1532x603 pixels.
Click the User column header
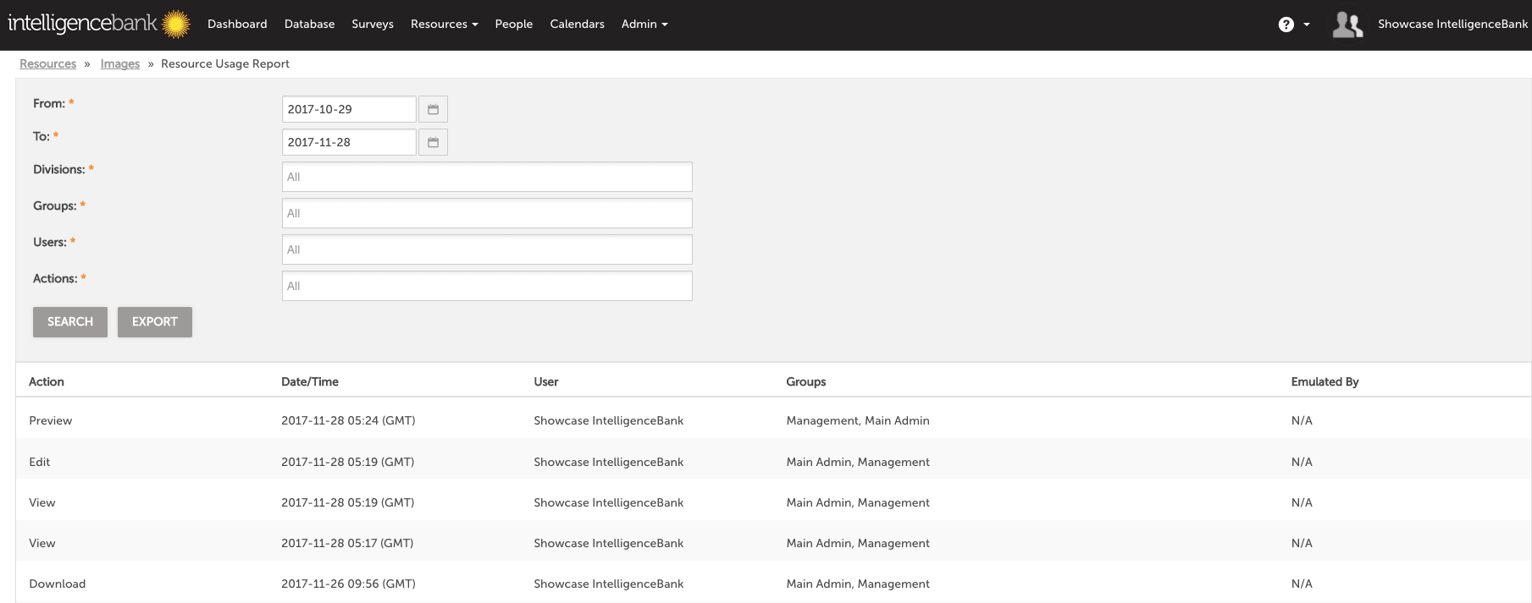pyautogui.click(x=546, y=381)
